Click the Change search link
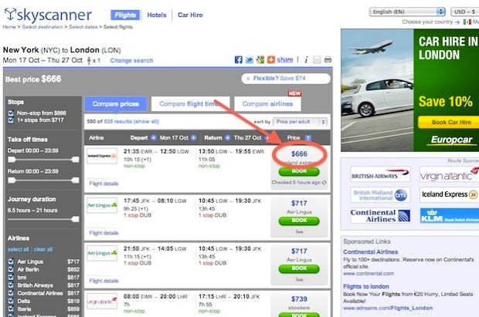This screenshot has width=479, height=317. 131,60
